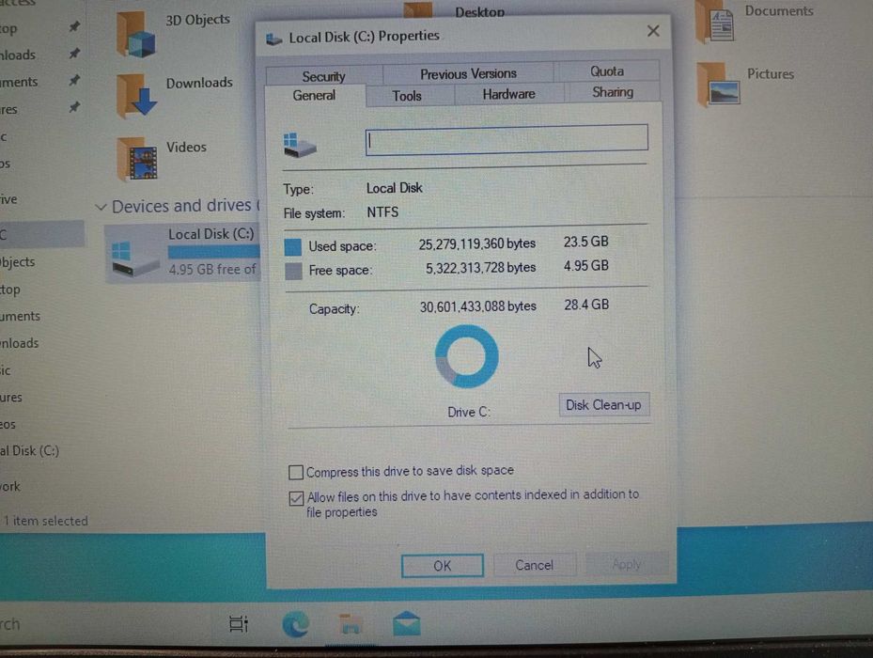Switch to the Previous Versions tab
Viewport: 873px width, 658px height.
468,73
